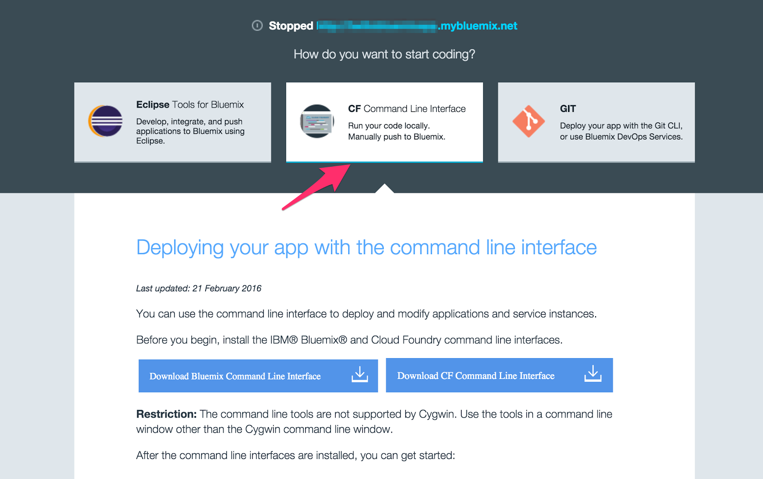Click 'Last updated: 21 February 2016' text

198,289
